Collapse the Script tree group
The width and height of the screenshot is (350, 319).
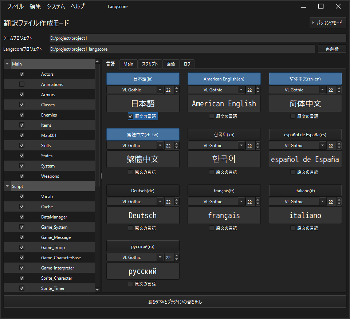coord(7,186)
